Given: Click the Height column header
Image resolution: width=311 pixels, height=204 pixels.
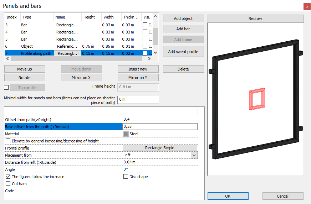Looking at the screenshot, I should [x=89, y=17].
